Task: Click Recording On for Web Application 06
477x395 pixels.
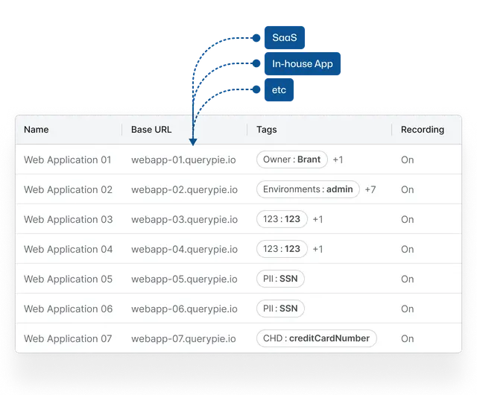Action: pos(408,309)
